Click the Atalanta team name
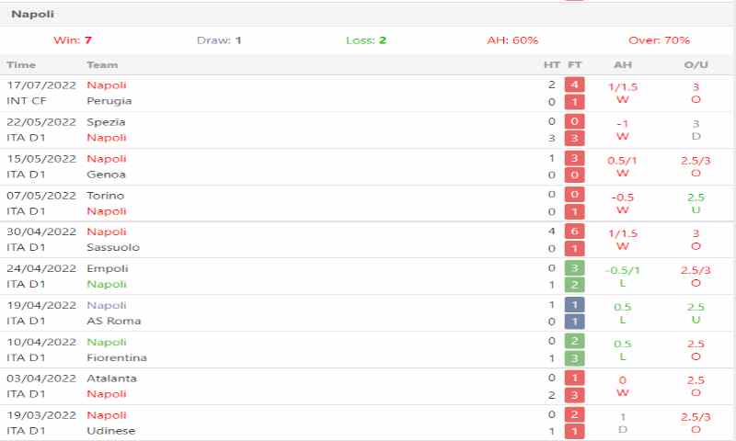 pyautogui.click(x=111, y=378)
